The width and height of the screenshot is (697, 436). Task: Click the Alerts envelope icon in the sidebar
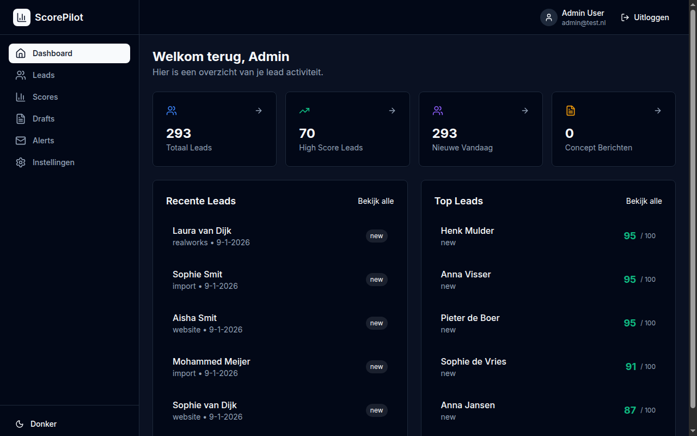[x=21, y=141]
